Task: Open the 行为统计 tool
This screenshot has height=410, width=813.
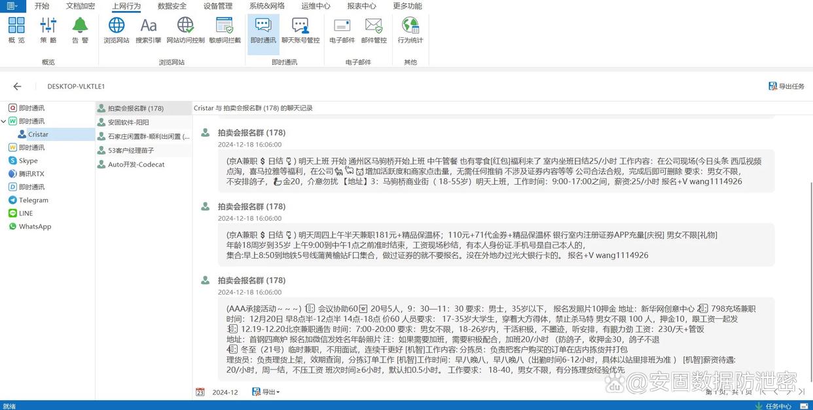Action: [x=410, y=30]
